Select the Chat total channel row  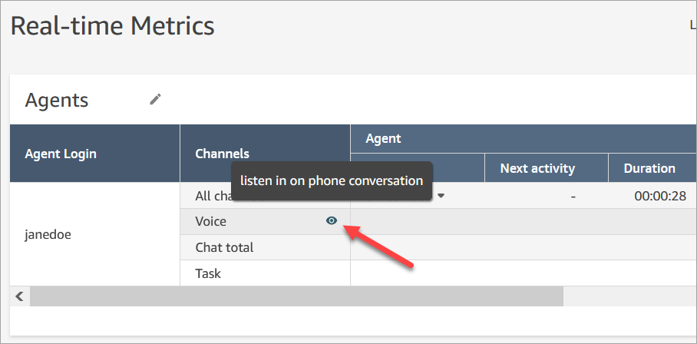(224, 247)
